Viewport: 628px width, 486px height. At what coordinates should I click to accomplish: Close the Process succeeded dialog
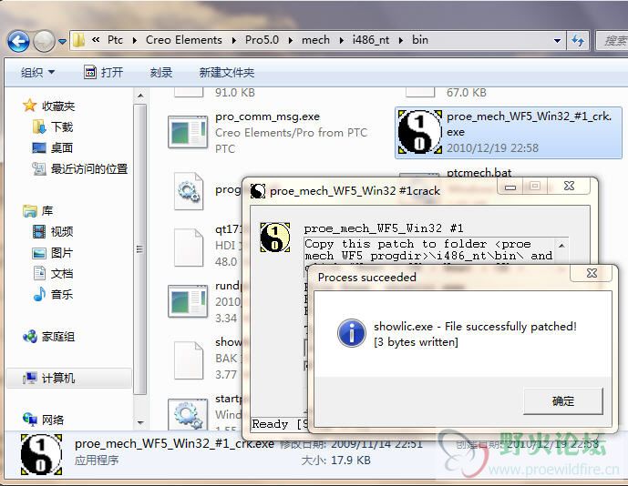(x=592, y=273)
